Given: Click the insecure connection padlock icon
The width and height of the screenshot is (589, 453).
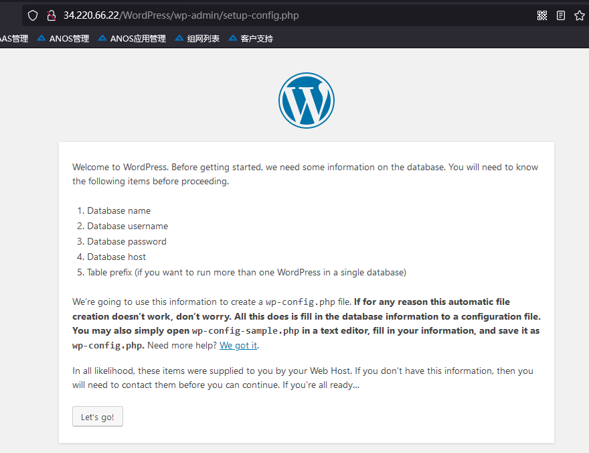Looking at the screenshot, I should click(51, 15).
